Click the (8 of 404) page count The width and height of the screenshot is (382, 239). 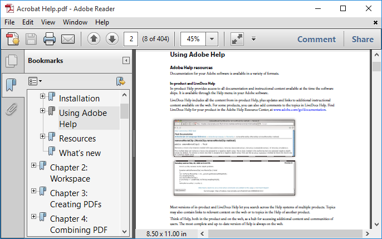pos(156,39)
